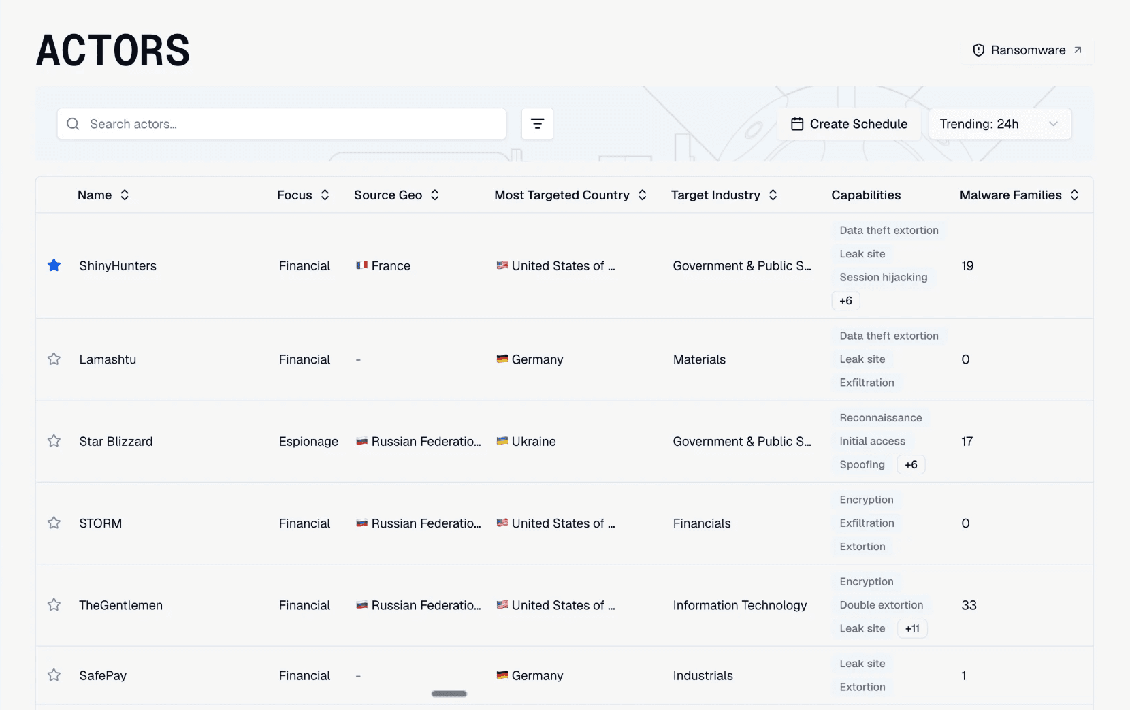Click the calendar icon in Create Schedule
Image resolution: width=1130 pixels, height=710 pixels.
pos(797,124)
